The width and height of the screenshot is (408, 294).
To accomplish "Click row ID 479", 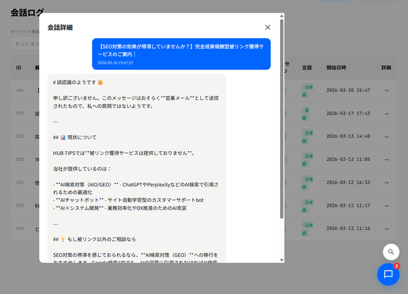I will coord(20,113).
